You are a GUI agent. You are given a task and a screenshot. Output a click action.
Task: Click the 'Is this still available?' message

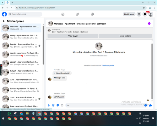point(62,73)
